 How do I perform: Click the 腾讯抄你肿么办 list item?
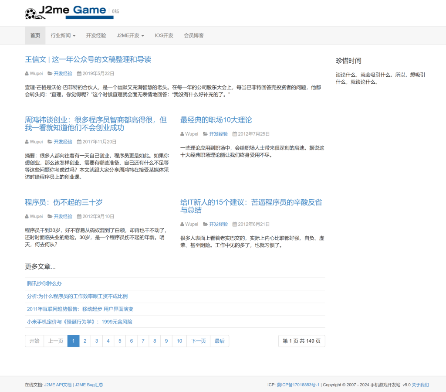tap(44, 283)
